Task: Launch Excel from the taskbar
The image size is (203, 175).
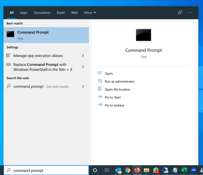Action: point(184,170)
